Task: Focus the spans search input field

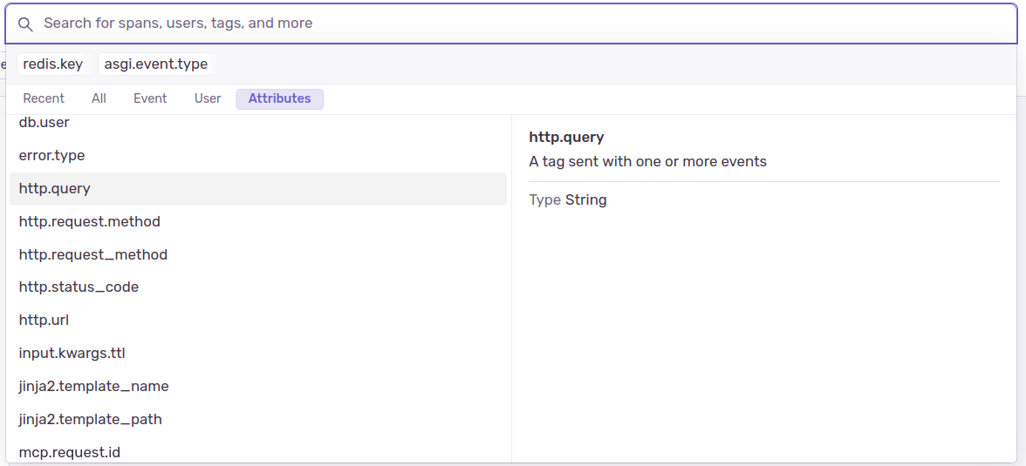Action: pyautogui.click(x=523, y=24)
